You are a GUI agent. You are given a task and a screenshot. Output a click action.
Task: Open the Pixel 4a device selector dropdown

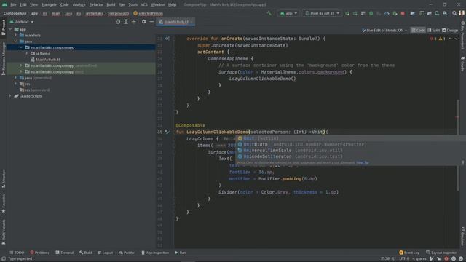tap(322, 13)
